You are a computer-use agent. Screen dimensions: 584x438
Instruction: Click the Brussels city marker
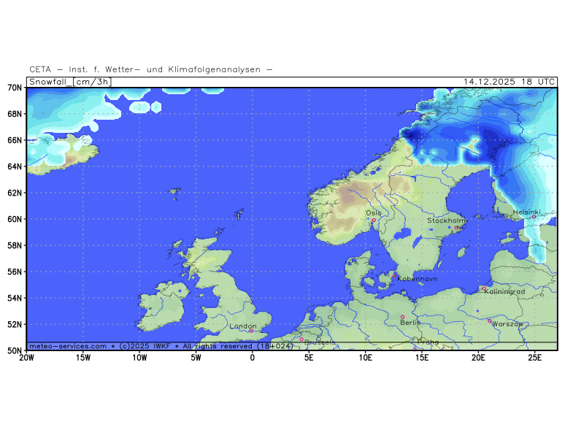[x=301, y=339]
